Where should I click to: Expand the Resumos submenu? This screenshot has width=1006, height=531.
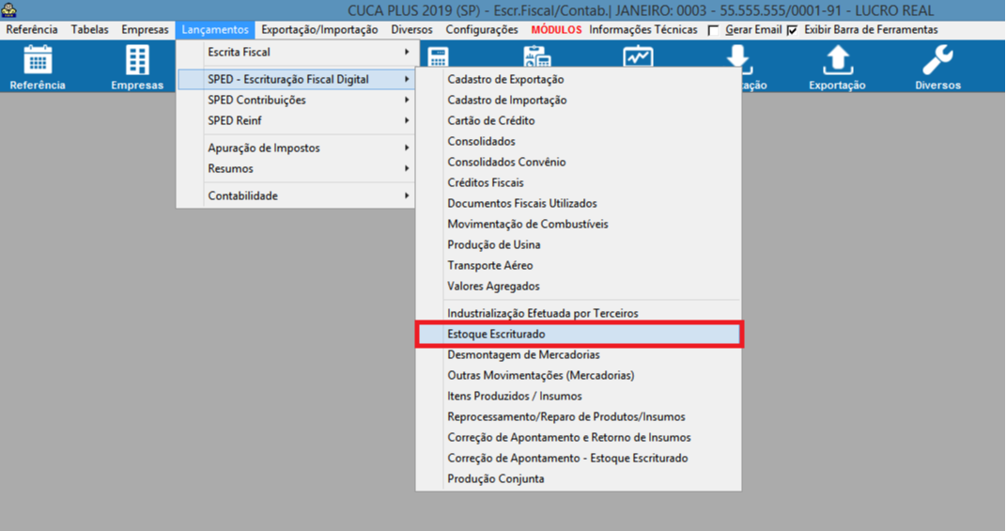(296, 168)
